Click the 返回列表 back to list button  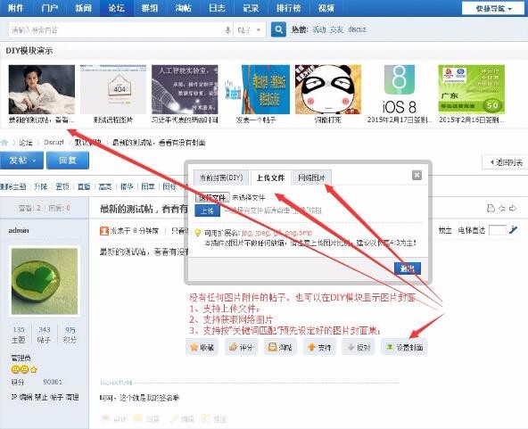pos(506,162)
